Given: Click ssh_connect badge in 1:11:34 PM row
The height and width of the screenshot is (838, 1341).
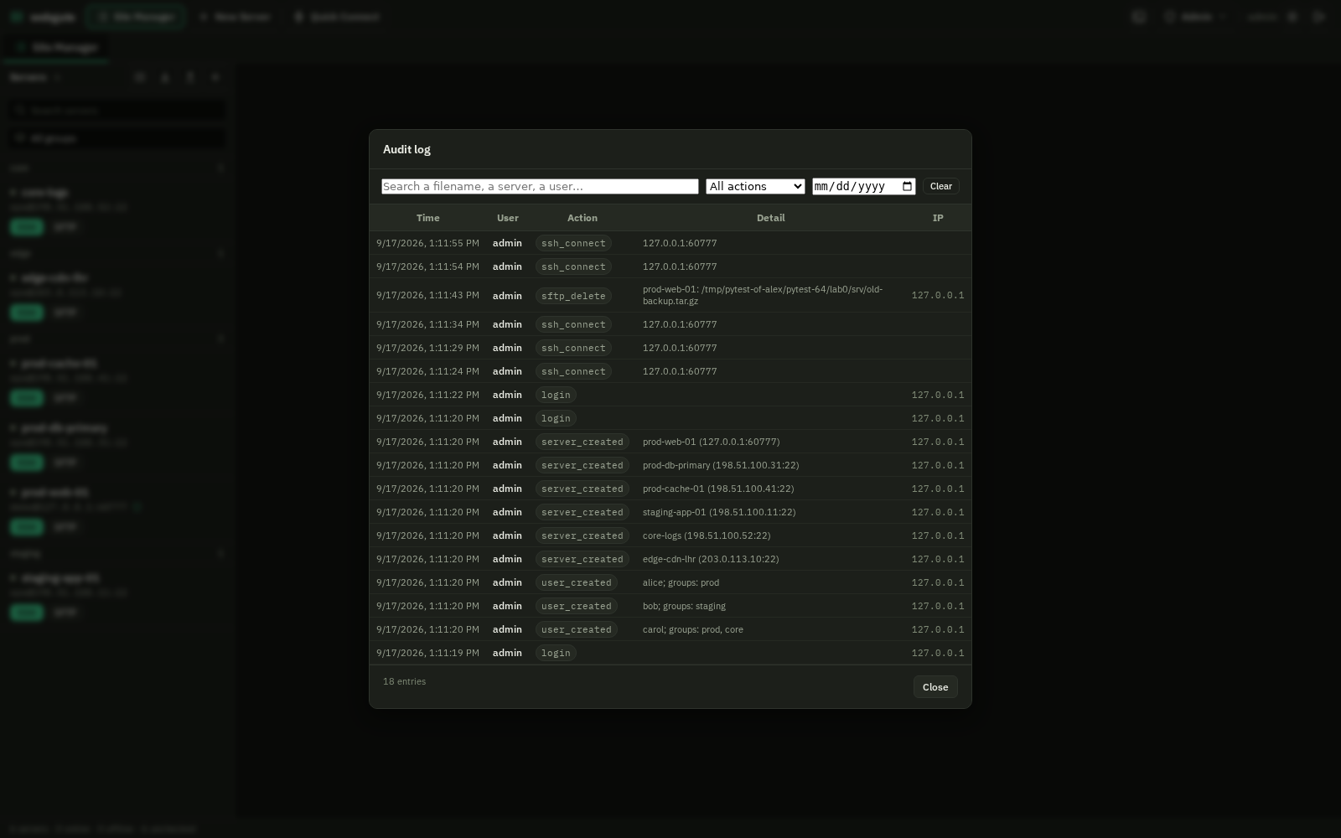Looking at the screenshot, I should [x=573, y=324].
